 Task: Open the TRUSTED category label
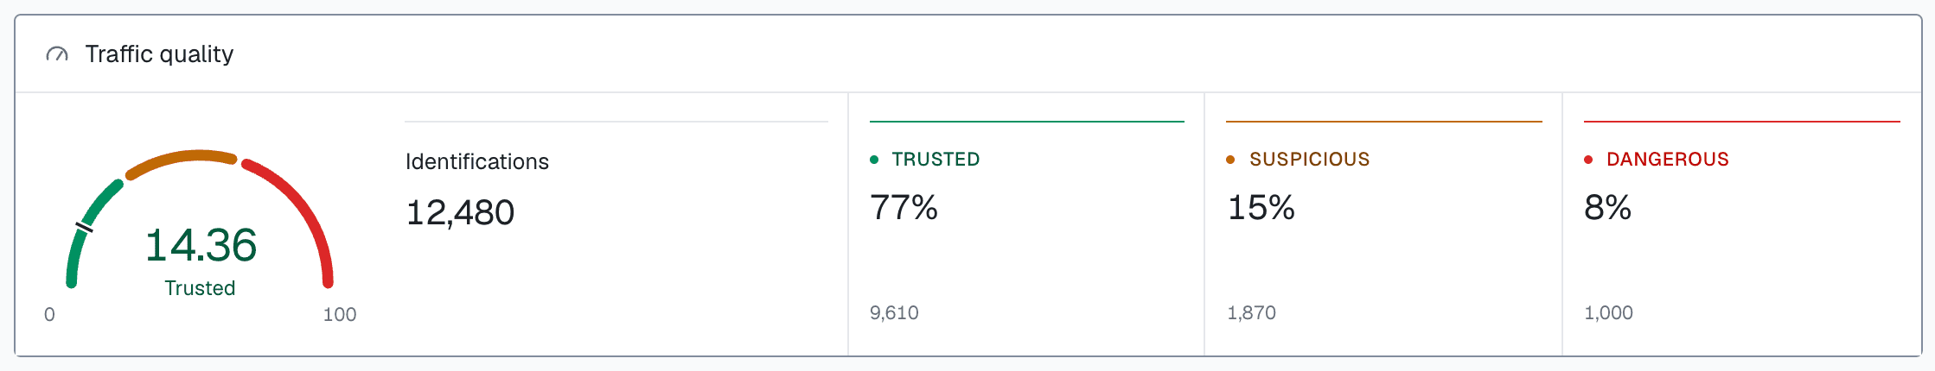(936, 160)
